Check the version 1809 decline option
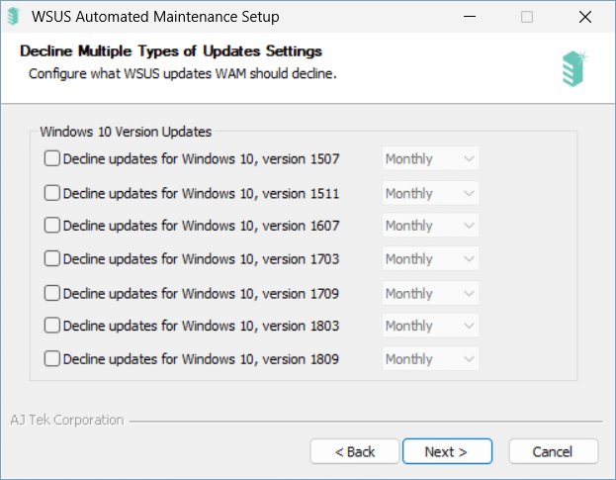Screen dimensions: 616x480 coord(51,358)
